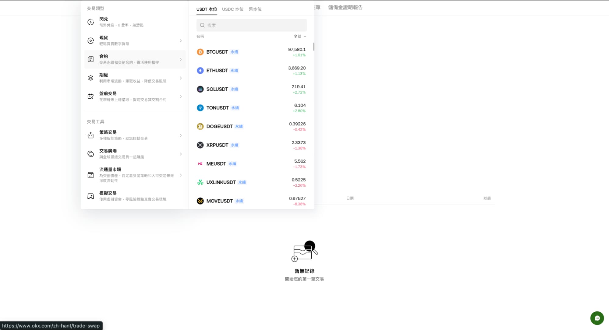Click the no-records search illustration
The width and height of the screenshot is (609, 330).
(x=304, y=251)
